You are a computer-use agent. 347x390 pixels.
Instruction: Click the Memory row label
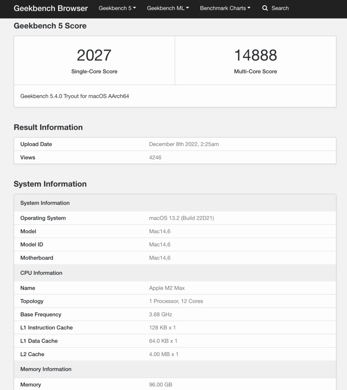point(31,385)
